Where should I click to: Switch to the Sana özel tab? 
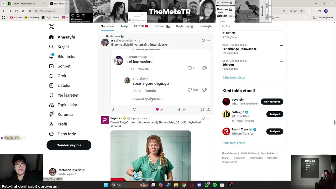point(108,26)
